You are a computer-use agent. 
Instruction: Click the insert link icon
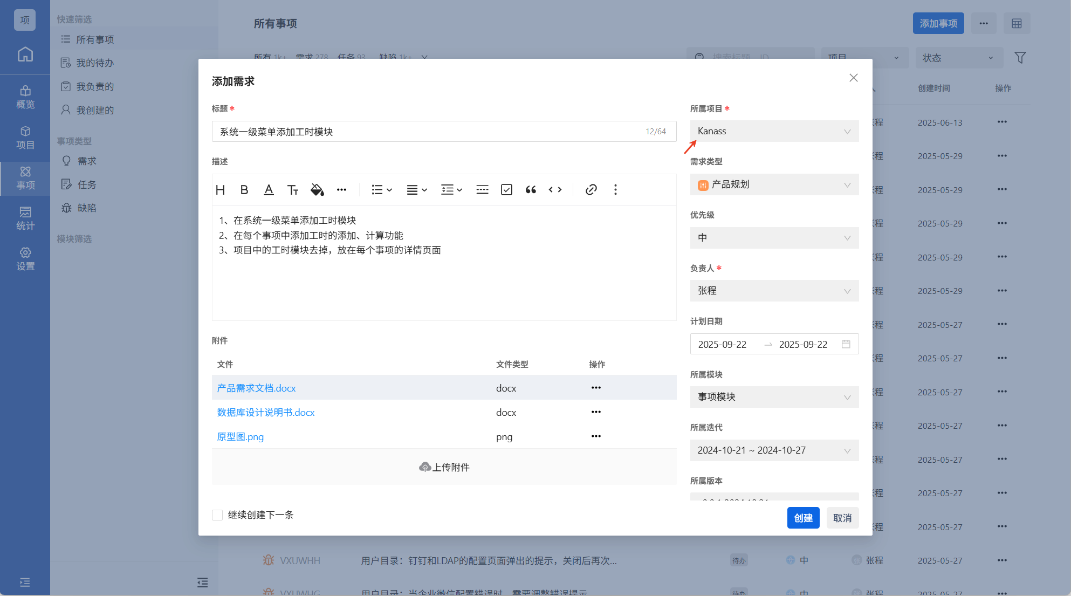pyautogui.click(x=591, y=190)
